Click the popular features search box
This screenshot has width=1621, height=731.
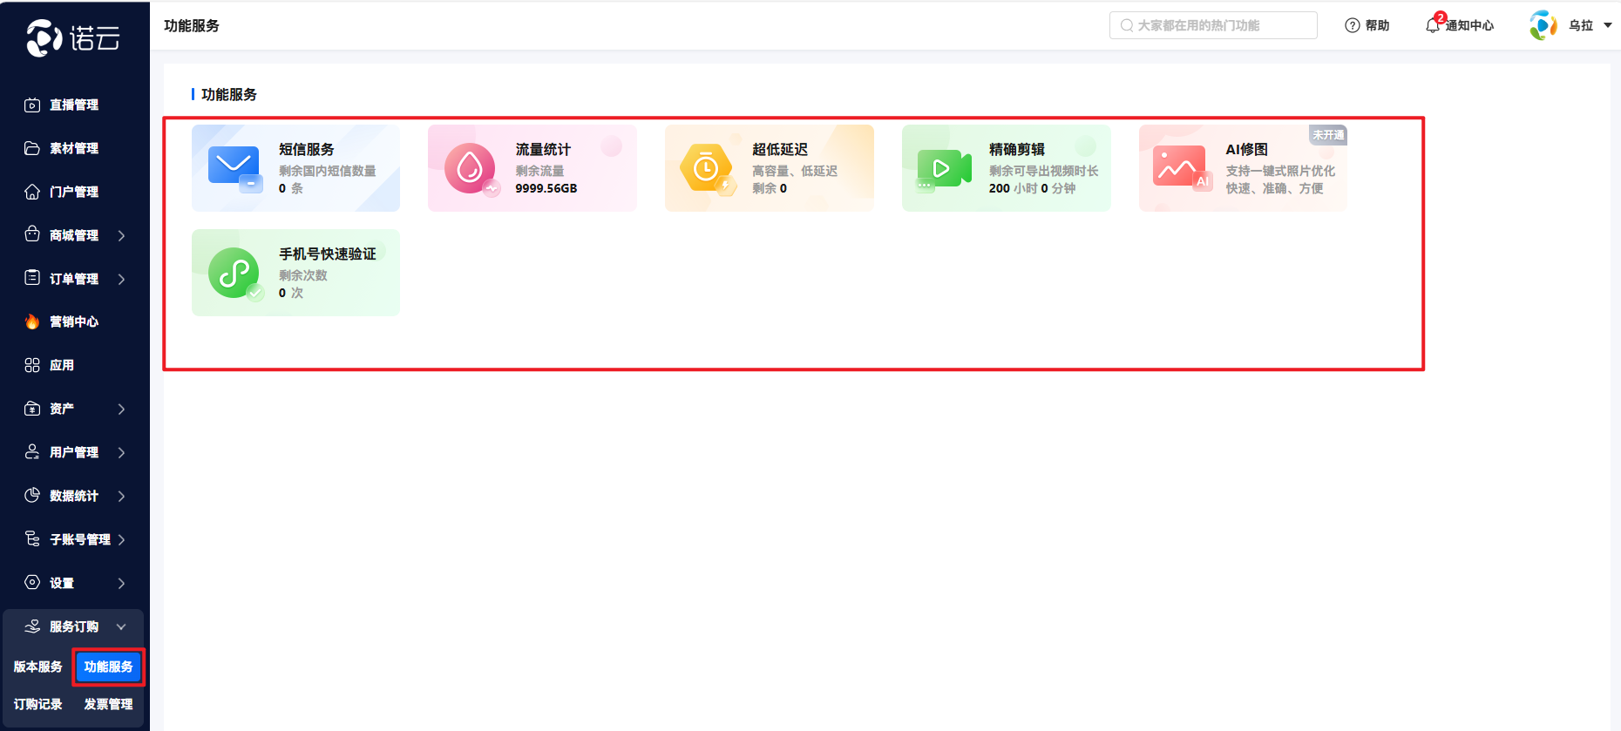[1212, 25]
